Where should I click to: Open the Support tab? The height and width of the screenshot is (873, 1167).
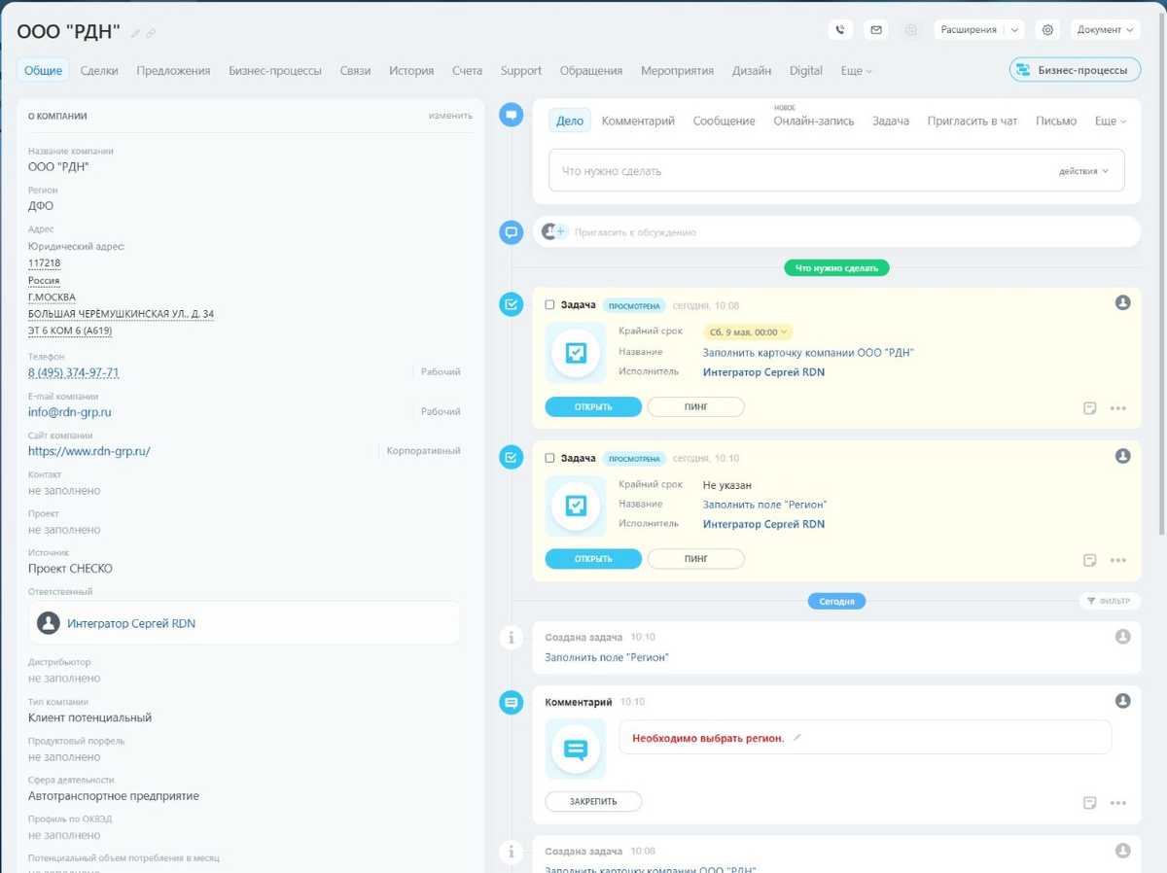point(521,70)
